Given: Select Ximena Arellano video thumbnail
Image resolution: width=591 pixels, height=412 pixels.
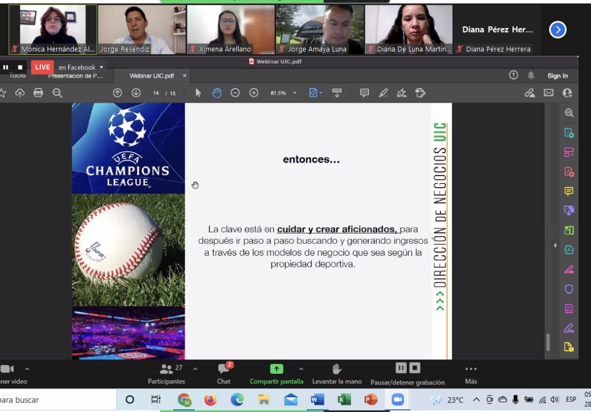Looking at the screenshot, I should tap(230, 30).
